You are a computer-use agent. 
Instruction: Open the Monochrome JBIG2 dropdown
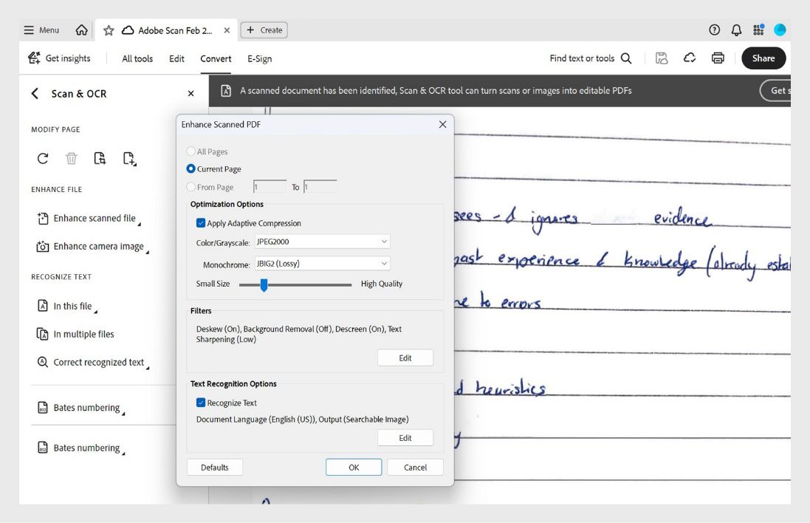pos(322,263)
